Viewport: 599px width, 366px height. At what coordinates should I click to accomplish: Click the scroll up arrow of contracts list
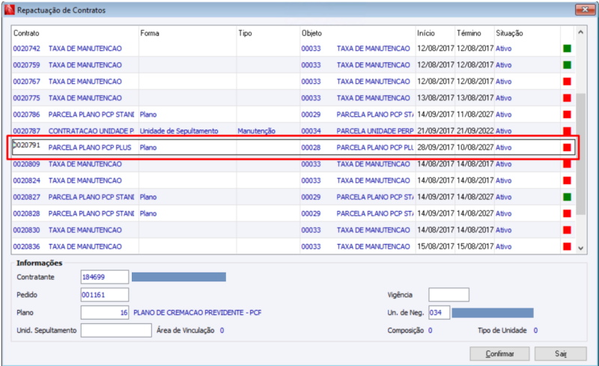coord(581,32)
